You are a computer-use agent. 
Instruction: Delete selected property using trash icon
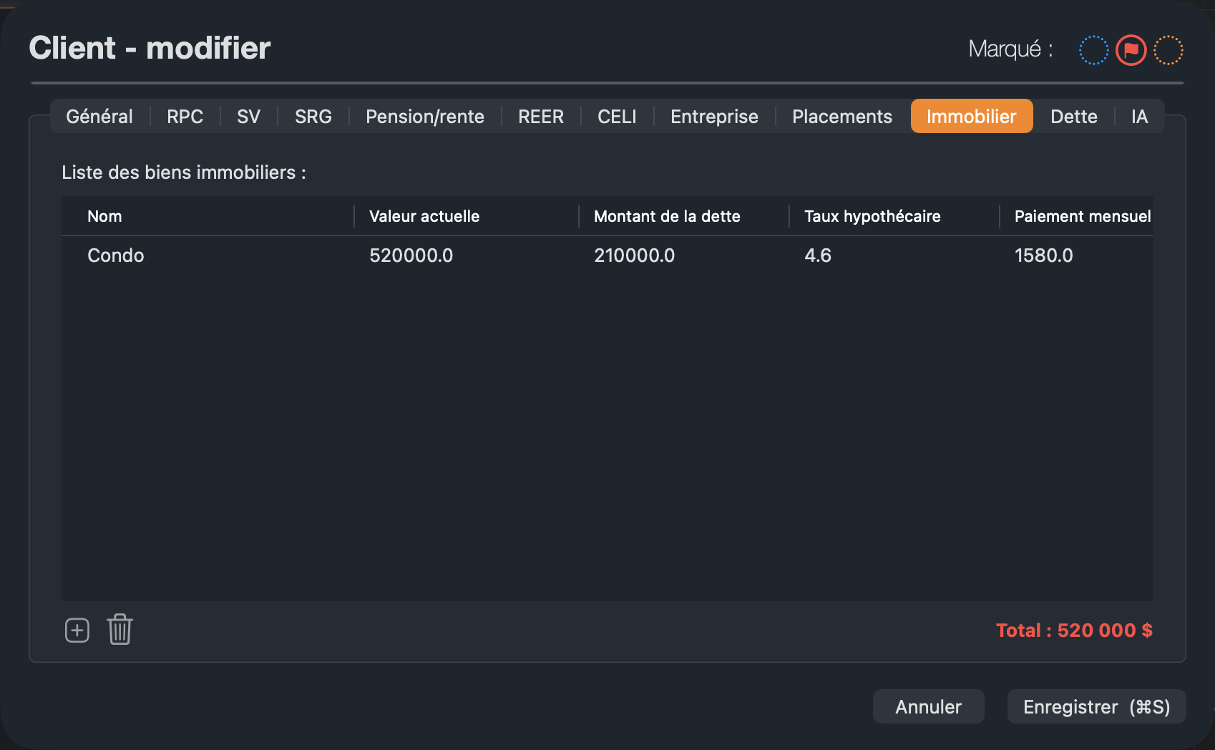(120, 630)
